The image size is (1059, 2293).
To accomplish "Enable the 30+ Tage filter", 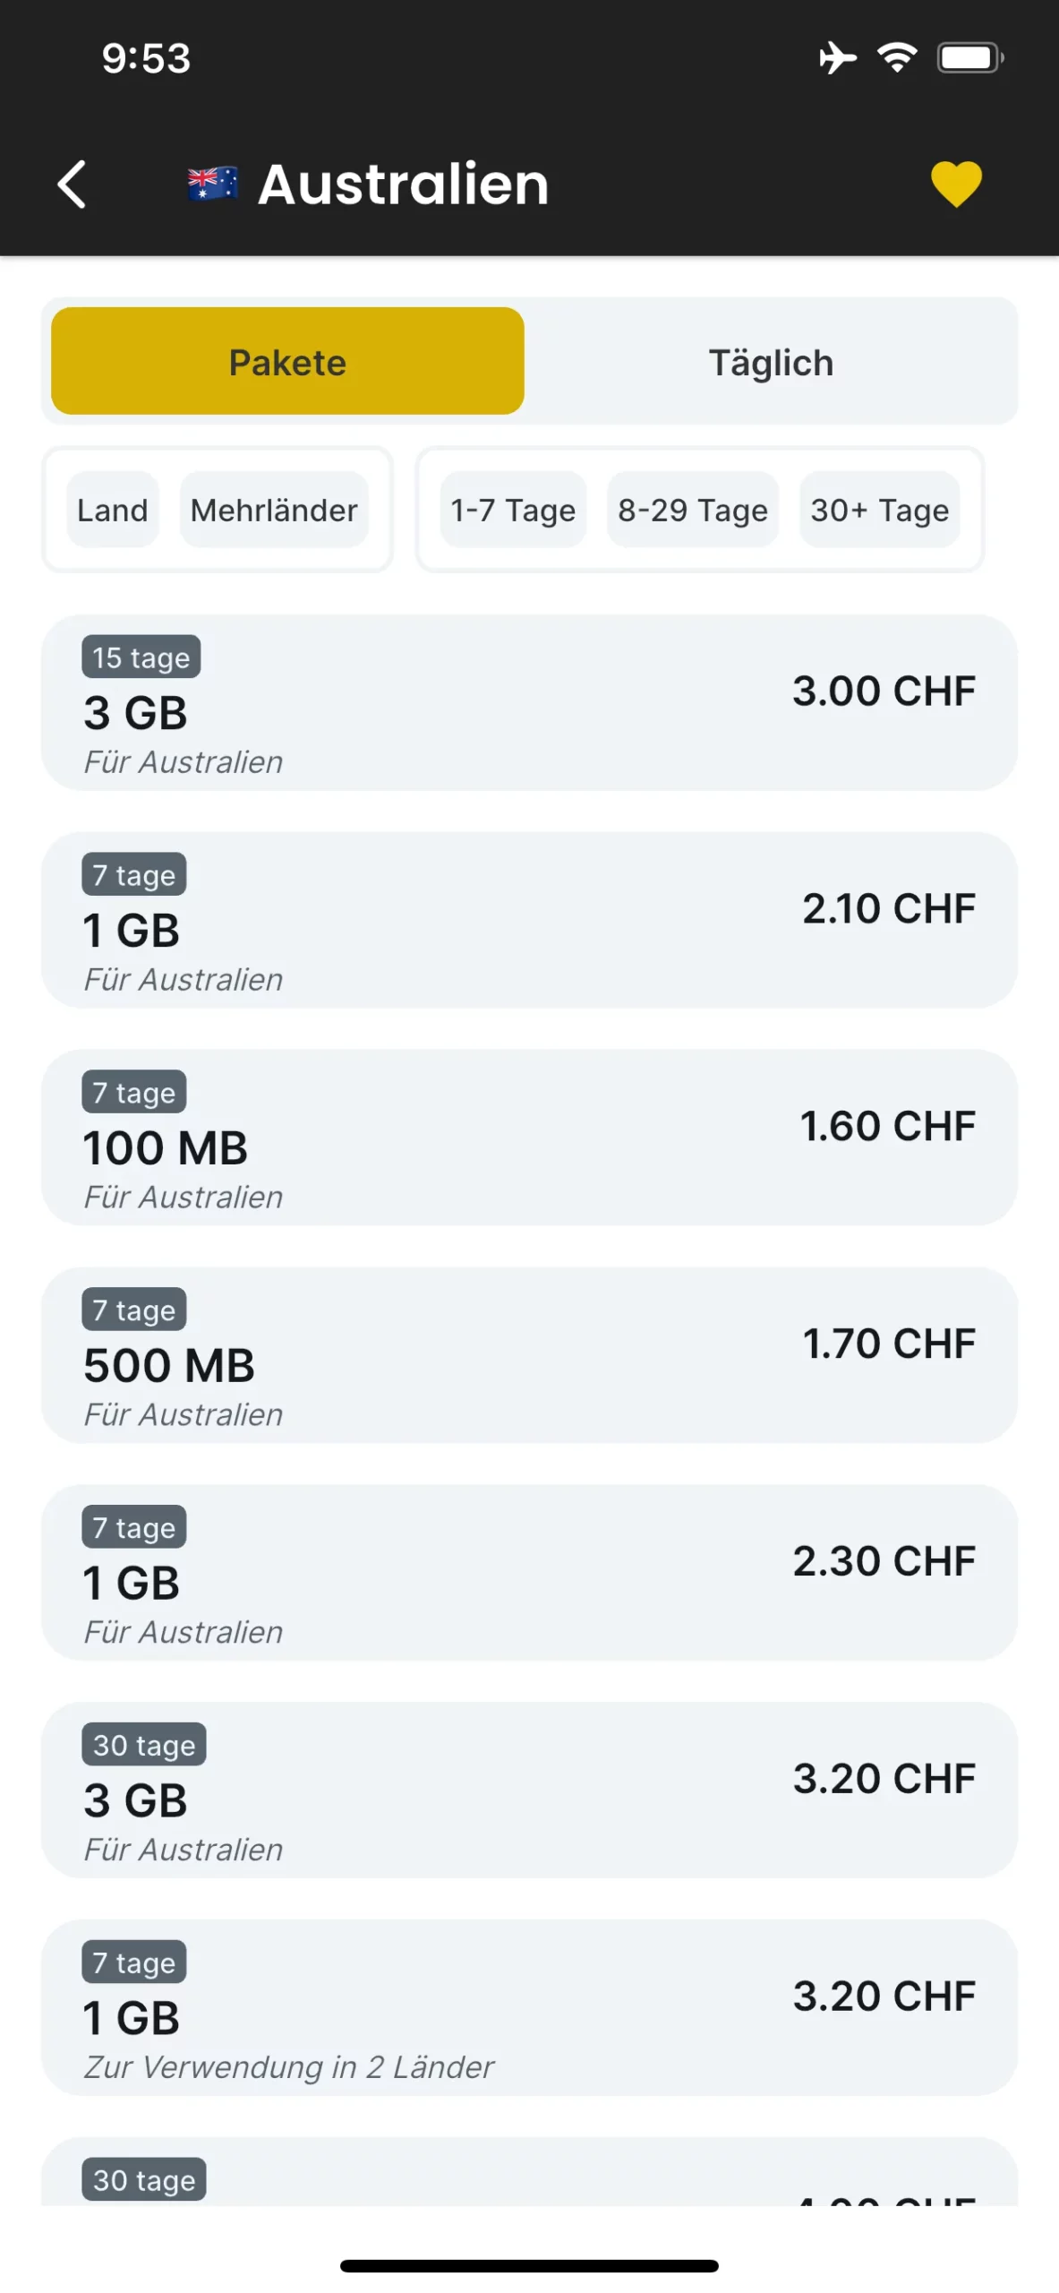I will 879,510.
